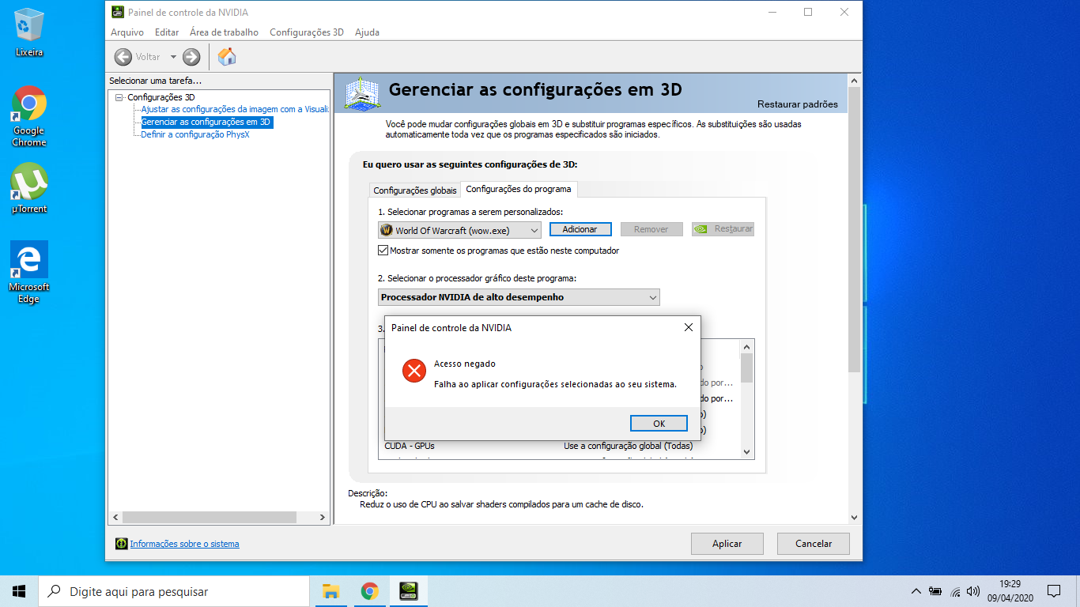Click settings list scroll-up arrow
Image resolution: width=1080 pixels, height=607 pixels.
click(746, 346)
